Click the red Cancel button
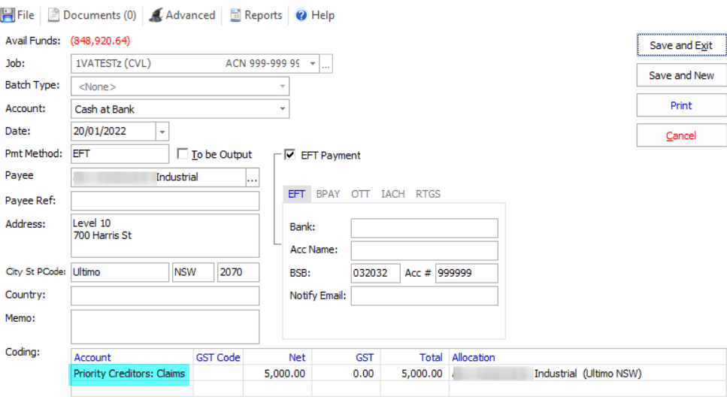727x397 pixels. (681, 136)
